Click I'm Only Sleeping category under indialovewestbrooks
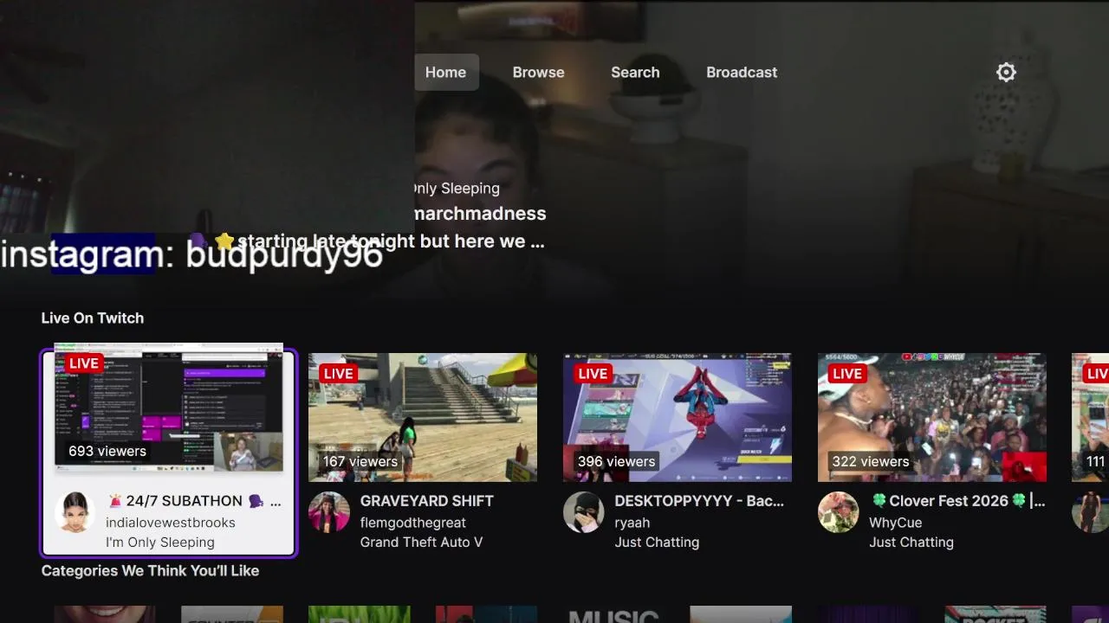Image resolution: width=1109 pixels, height=623 pixels. (x=160, y=543)
